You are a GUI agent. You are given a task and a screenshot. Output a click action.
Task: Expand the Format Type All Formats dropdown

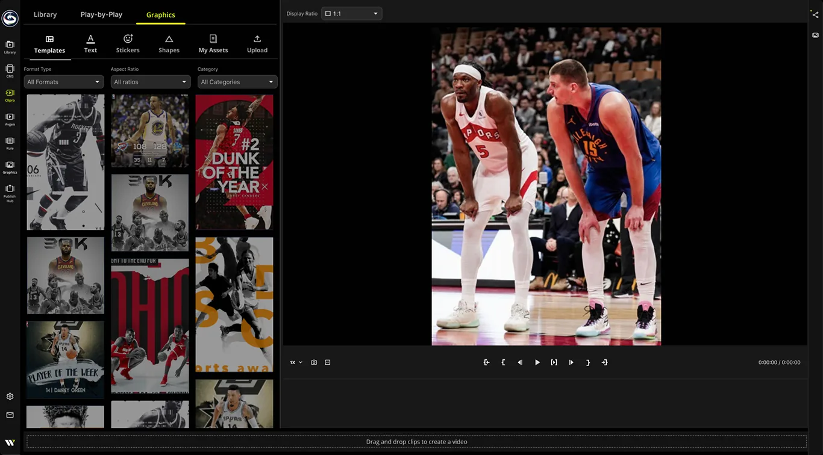click(64, 82)
